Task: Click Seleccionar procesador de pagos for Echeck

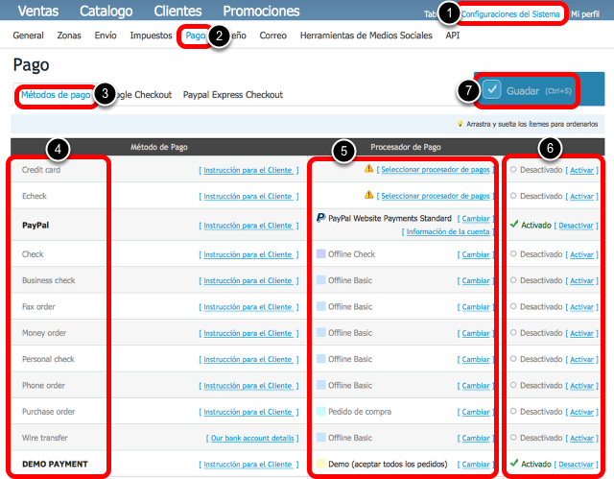Action: coord(435,197)
